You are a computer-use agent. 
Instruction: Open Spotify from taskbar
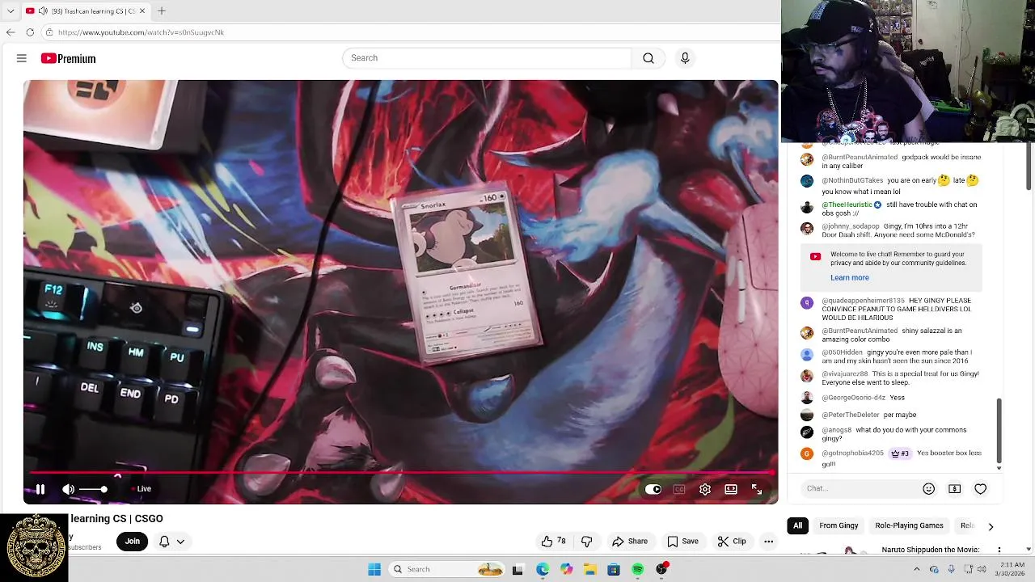638,569
